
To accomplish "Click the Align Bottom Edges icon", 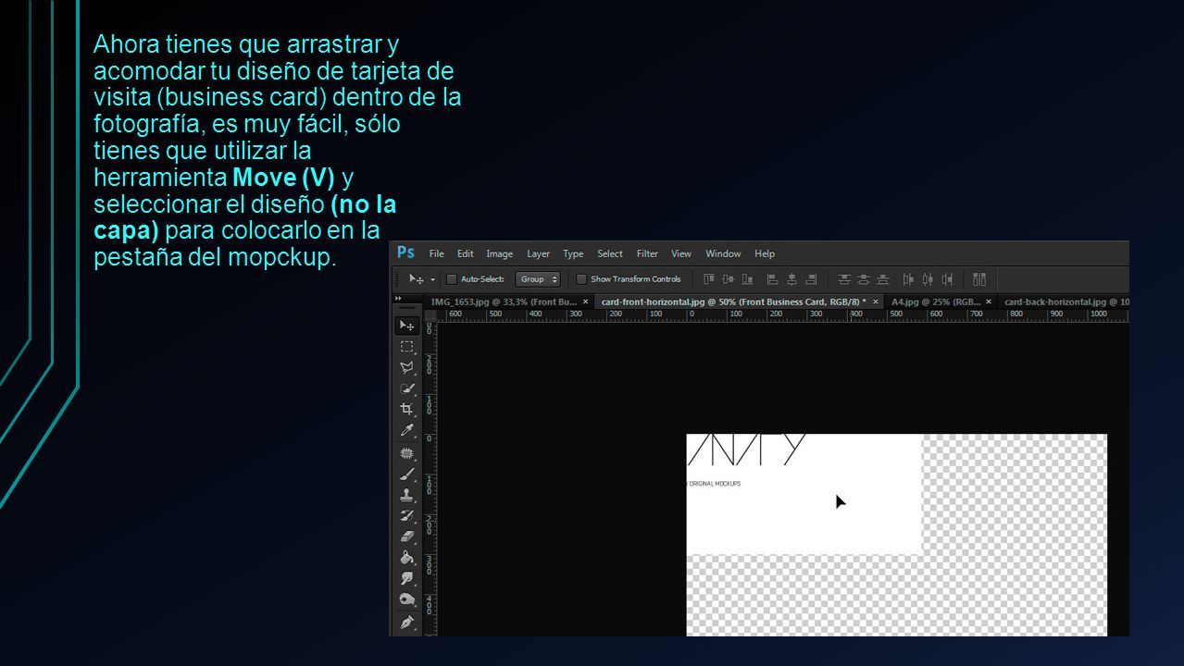I will 747,278.
